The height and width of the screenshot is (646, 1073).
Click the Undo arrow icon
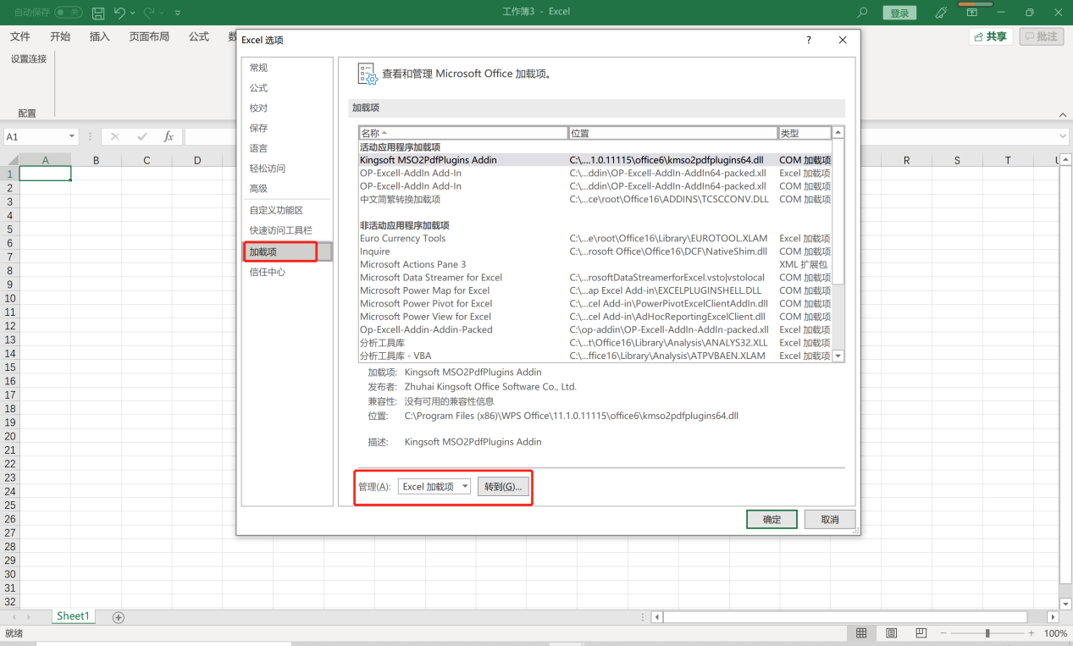[119, 13]
